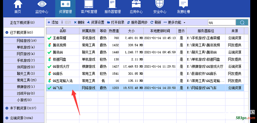257x123 pixels.
Task: Open the 首页 home icon
Action: pyautogui.click(x=18, y=4)
